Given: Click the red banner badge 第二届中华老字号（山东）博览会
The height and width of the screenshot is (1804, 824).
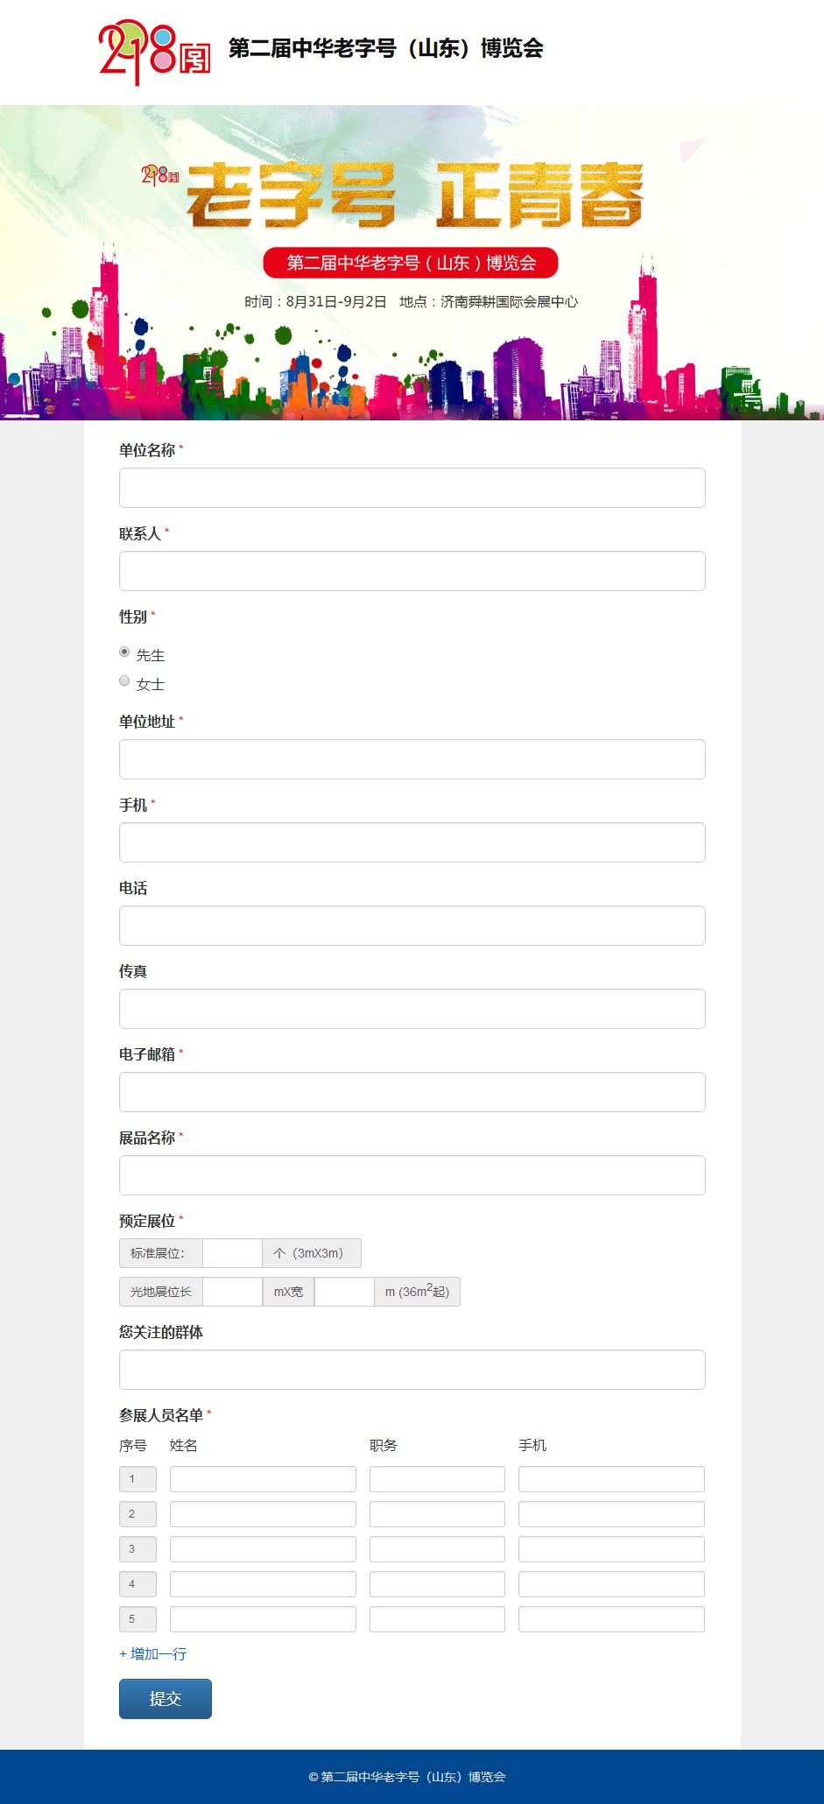Looking at the screenshot, I should 411,263.
